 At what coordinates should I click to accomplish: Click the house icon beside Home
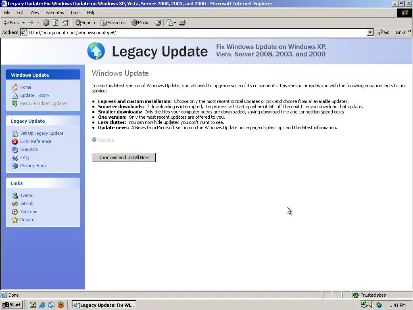[x=15, y=87]
